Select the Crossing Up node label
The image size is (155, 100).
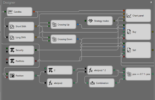[x=64, y=24]
